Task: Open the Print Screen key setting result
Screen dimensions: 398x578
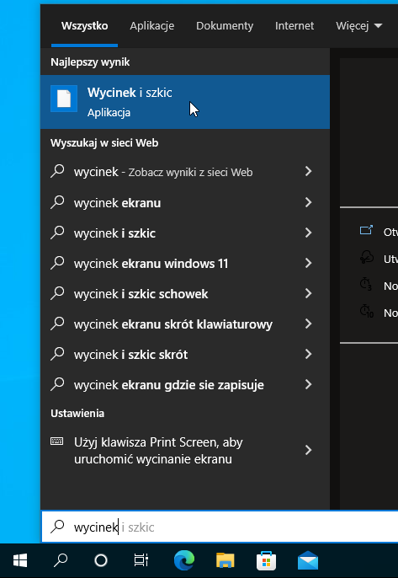Action: pos(185,450)
